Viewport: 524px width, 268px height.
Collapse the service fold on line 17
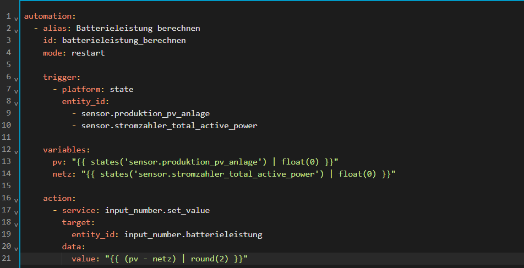coord(16,212)
